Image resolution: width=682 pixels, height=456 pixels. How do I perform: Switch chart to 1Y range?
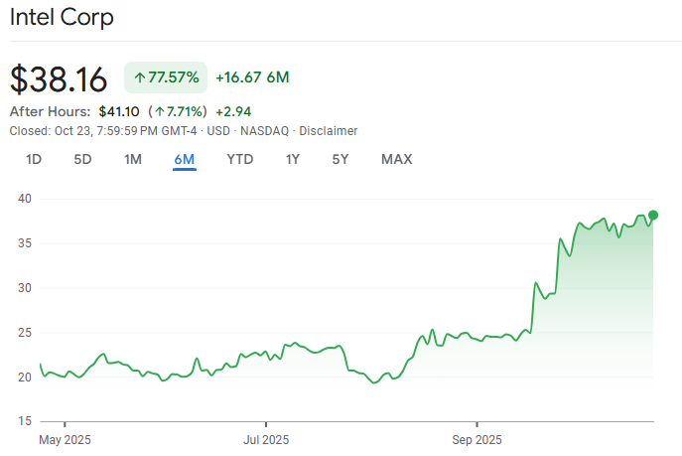[293, 159]
